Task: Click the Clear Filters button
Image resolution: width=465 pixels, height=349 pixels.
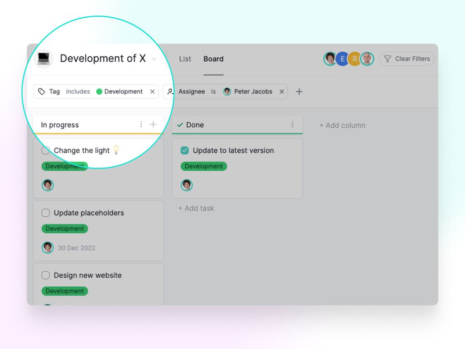Action: (407, 59)
